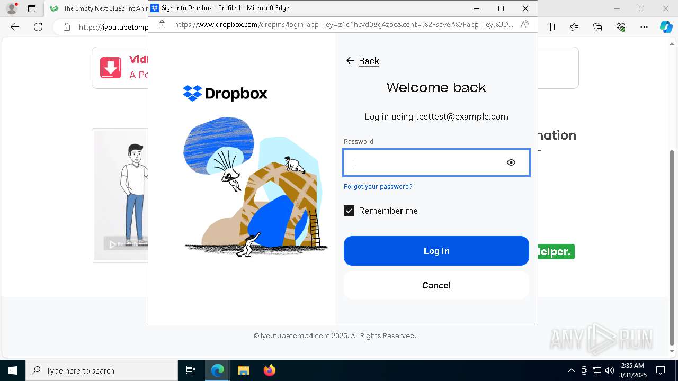This screenshot has width=678, height=381.
Task: Click the blue Log in button
Action: coord(436,251)
